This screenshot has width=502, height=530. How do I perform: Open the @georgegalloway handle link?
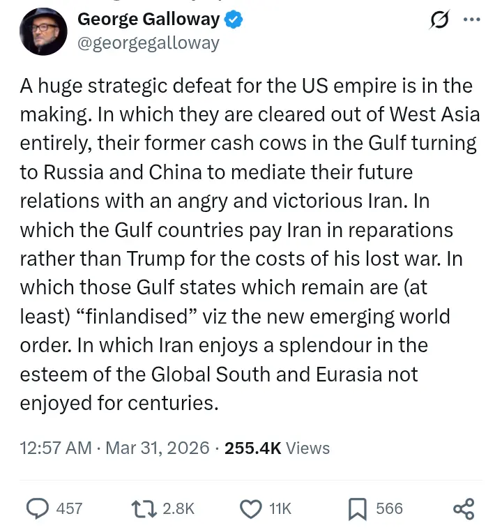(x=149, y=43)
